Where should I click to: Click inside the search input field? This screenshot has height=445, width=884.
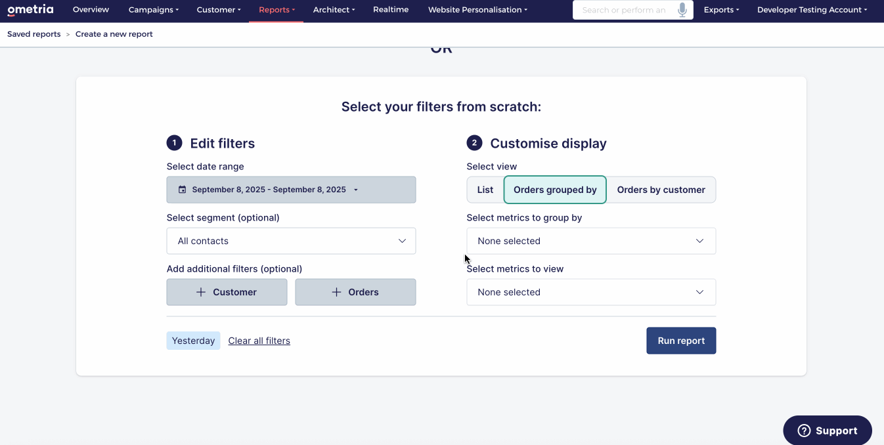624,10
